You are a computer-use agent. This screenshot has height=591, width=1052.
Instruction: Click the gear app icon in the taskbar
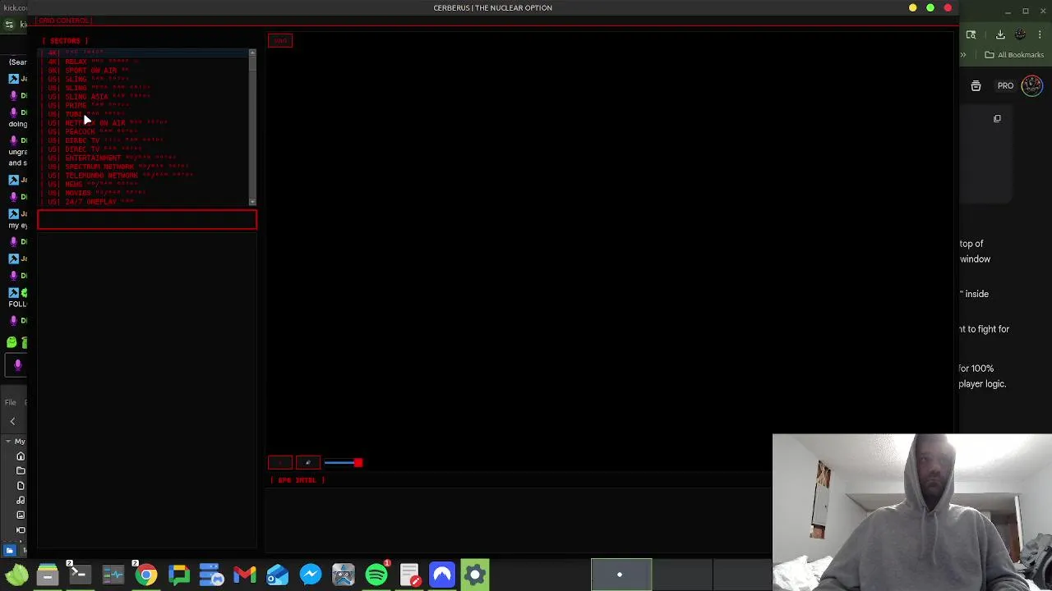point(474,575)
